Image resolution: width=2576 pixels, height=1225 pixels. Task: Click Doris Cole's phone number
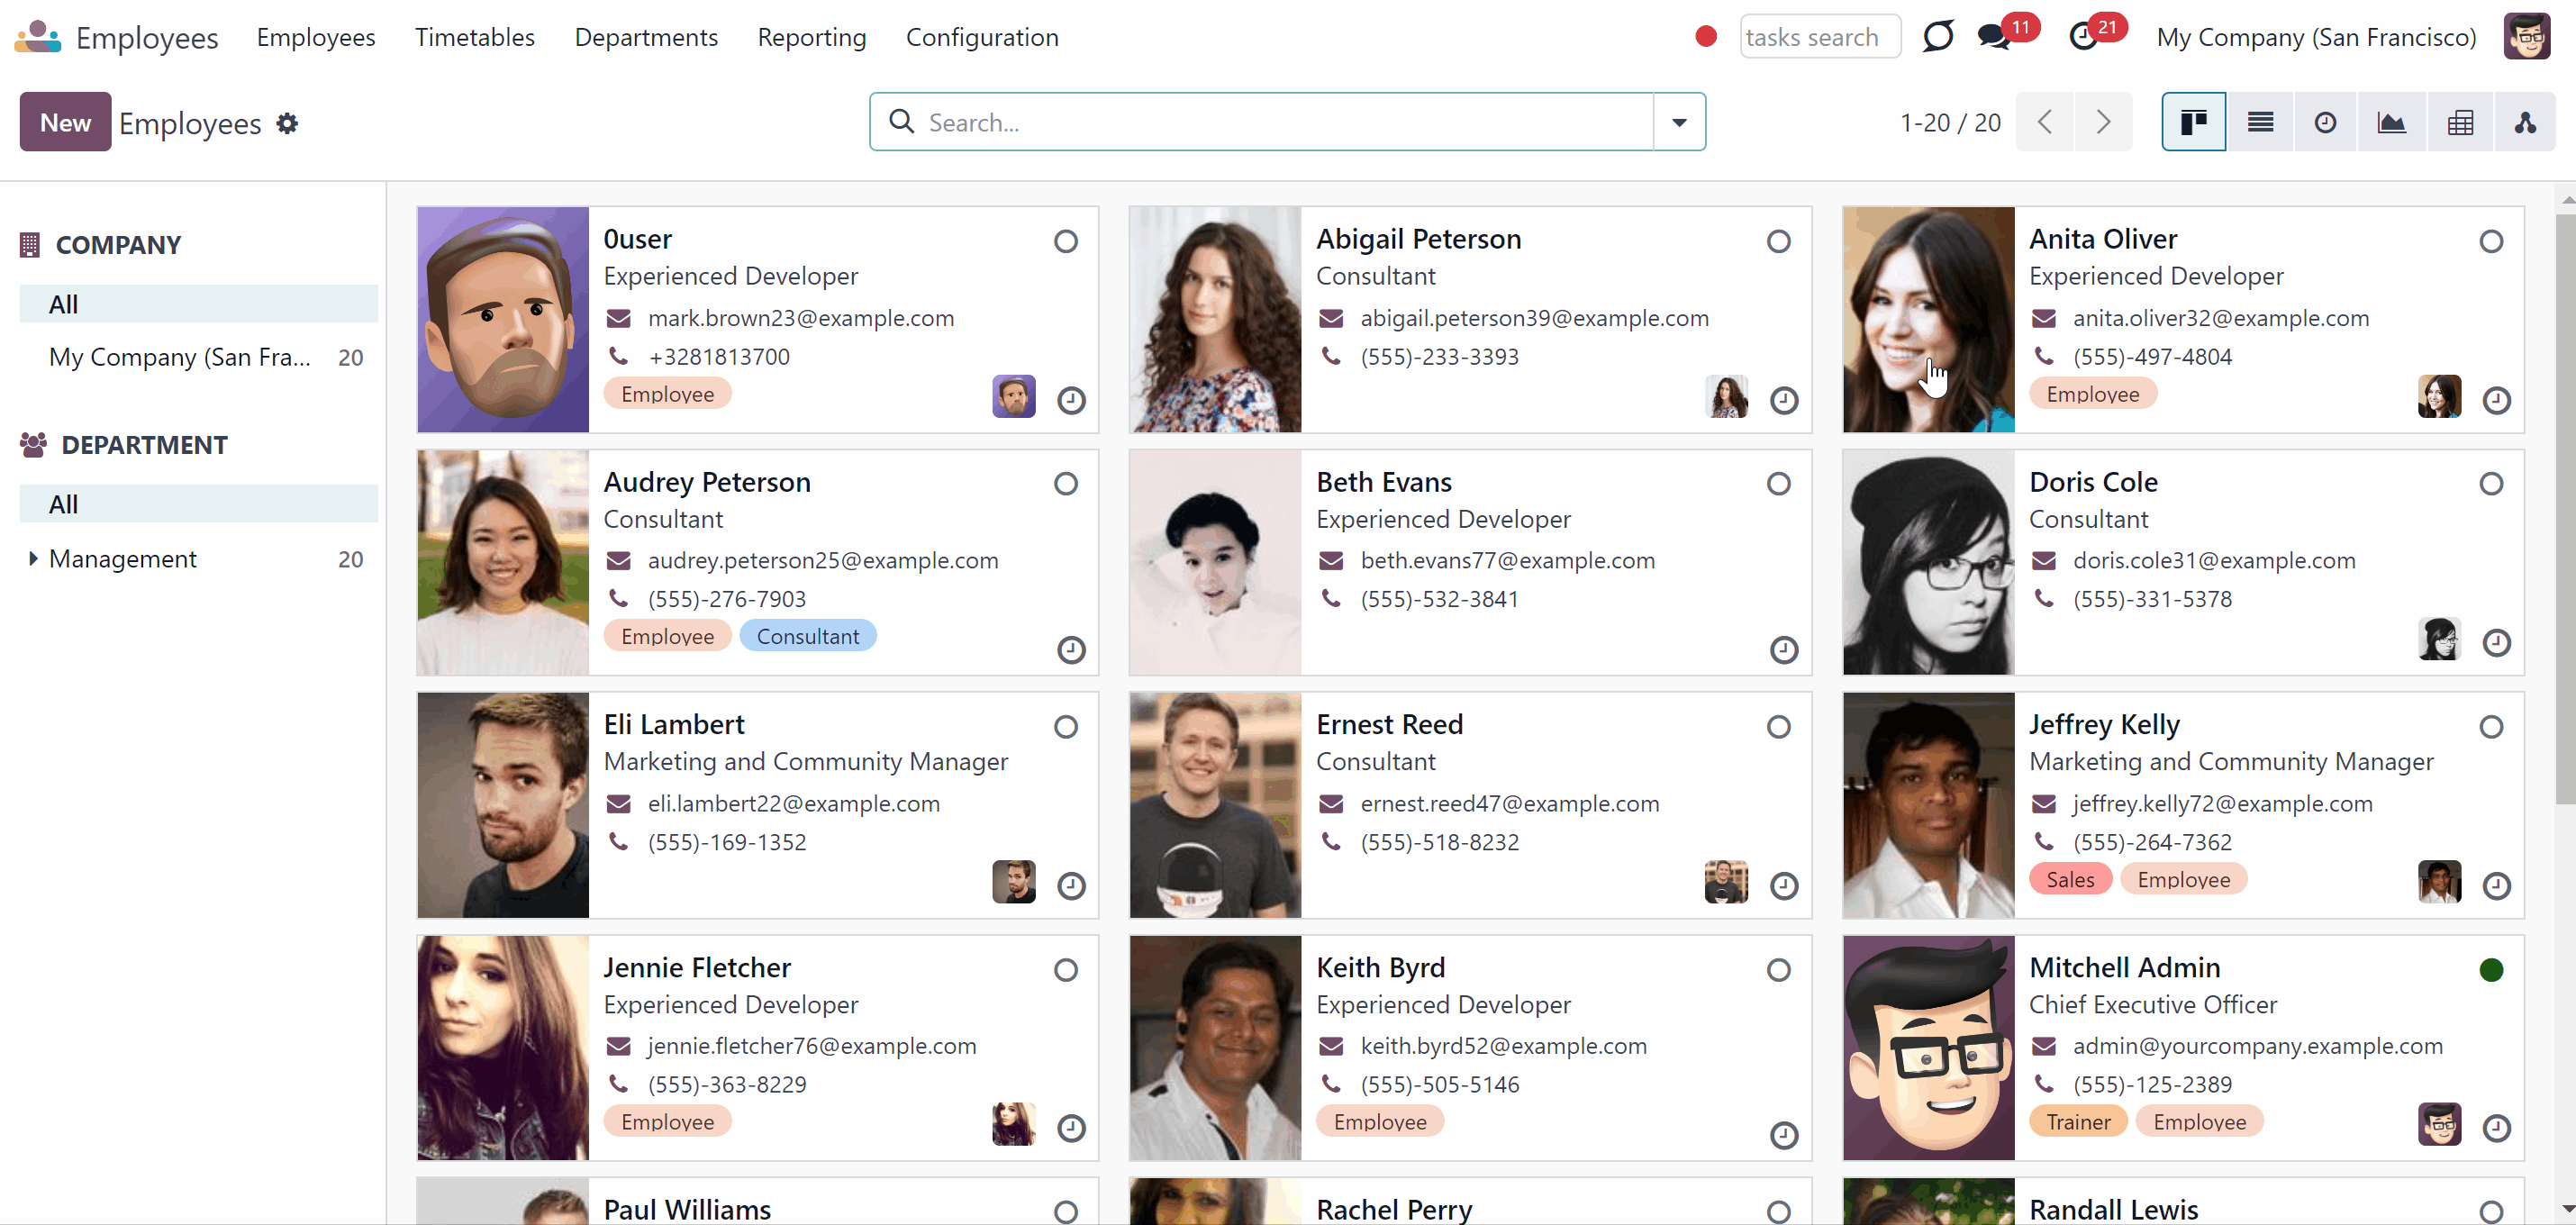(2152, 599)
